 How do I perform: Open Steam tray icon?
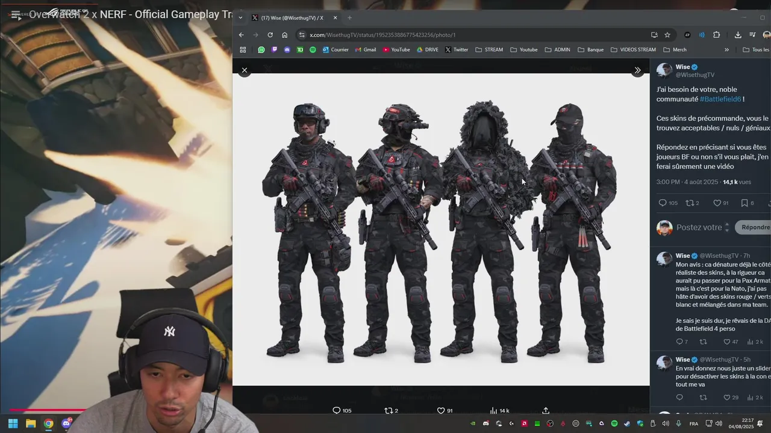(627, 424)
